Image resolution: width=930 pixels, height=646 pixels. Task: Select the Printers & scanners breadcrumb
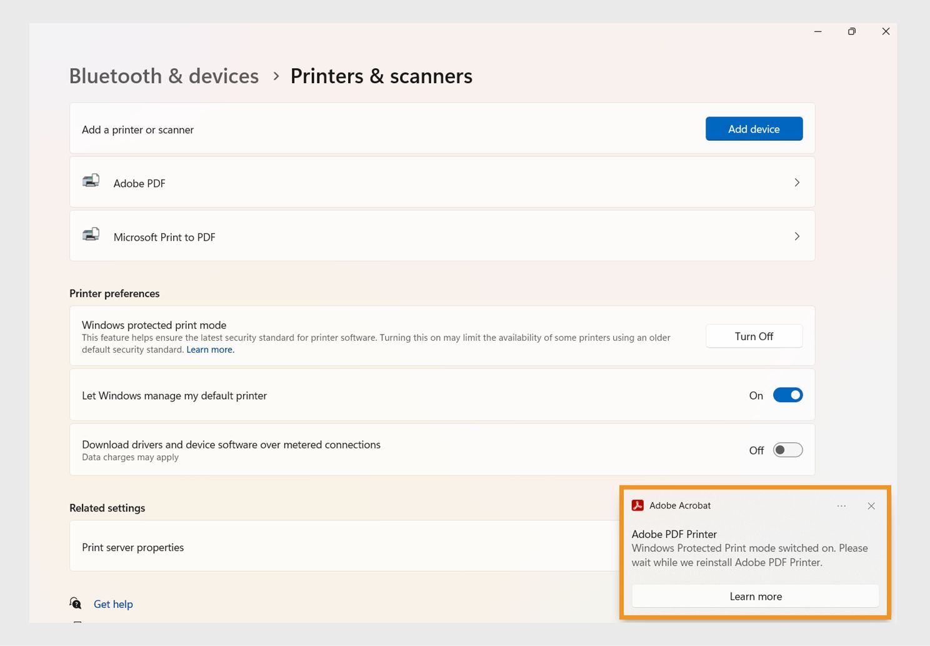[x=381, y=76]
